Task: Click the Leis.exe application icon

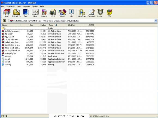Action: point(3,56)
